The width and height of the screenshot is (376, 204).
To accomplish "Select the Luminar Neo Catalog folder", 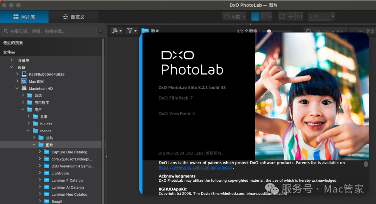I will click(69, 194).
